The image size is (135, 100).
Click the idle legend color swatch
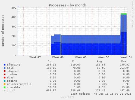click(x=5, y=68)
